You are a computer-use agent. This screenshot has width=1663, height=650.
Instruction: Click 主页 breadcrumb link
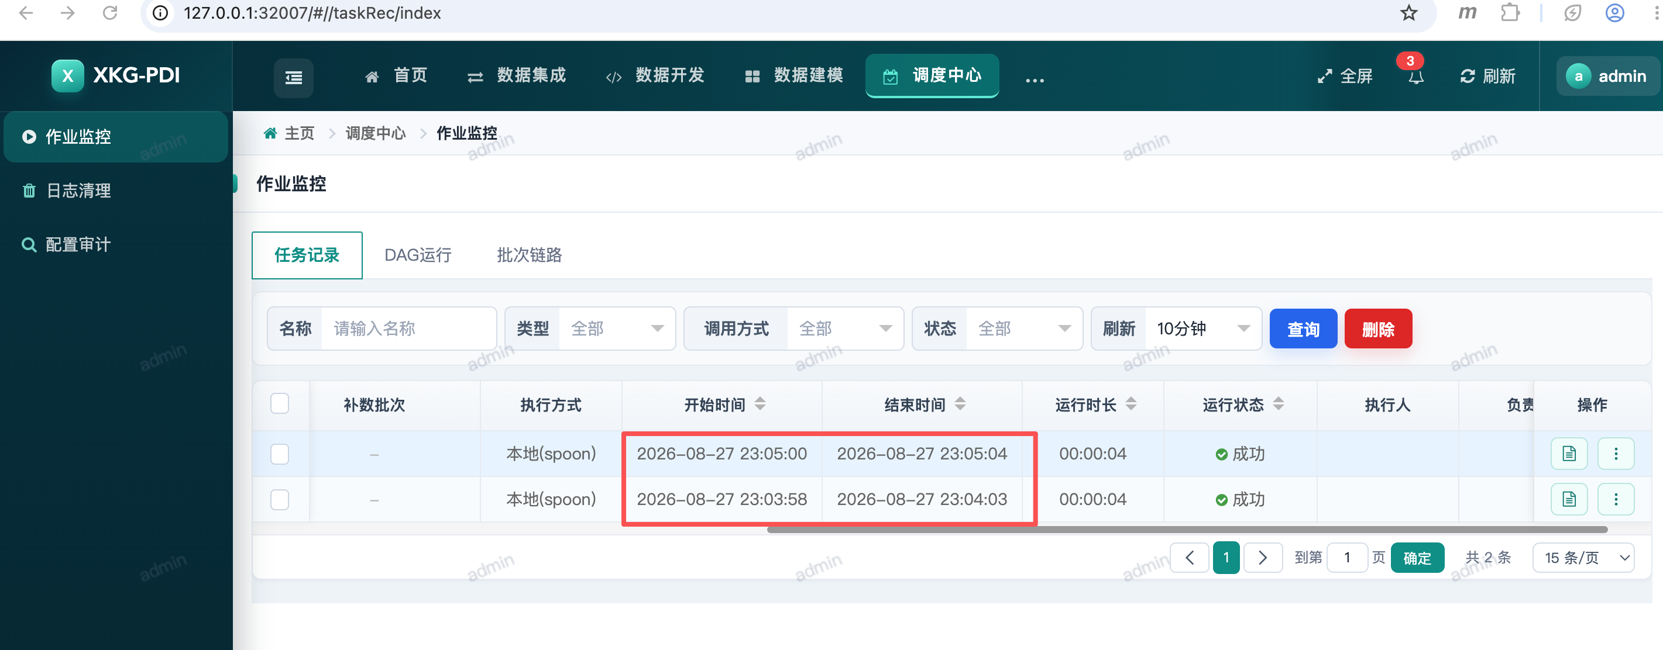pos(300,133)
